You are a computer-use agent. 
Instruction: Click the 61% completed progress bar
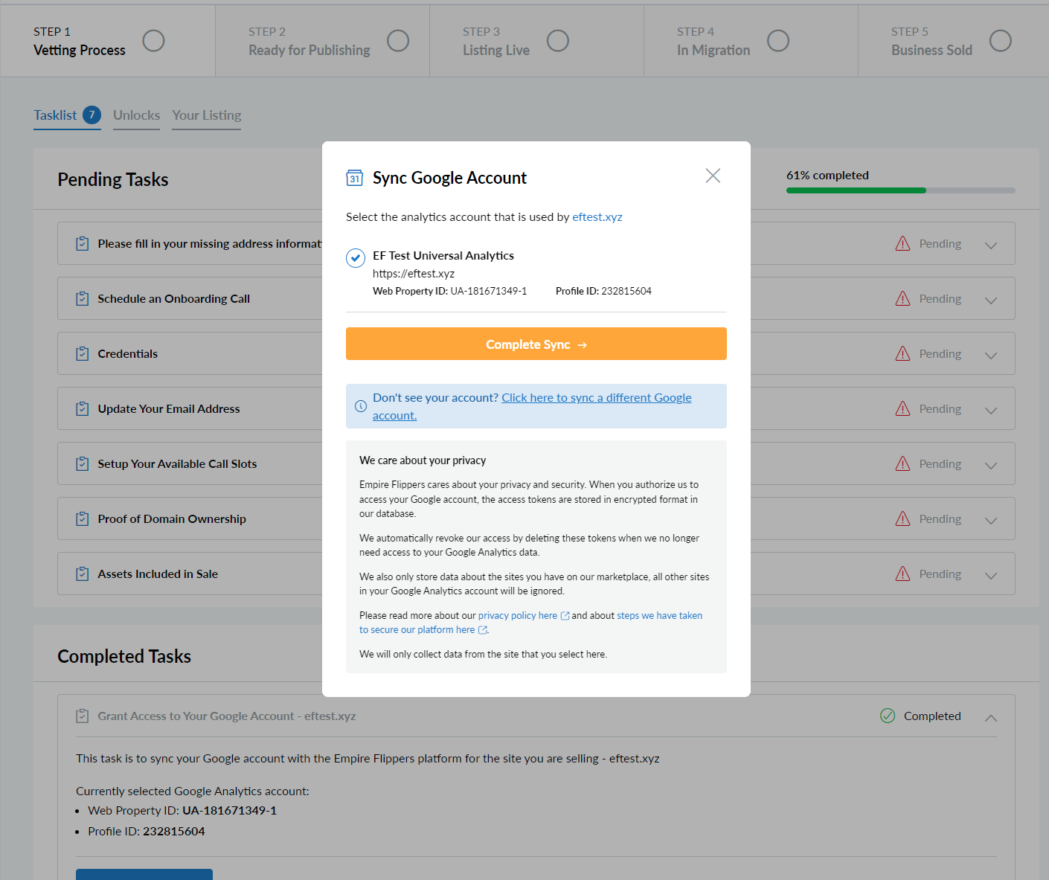pos(901,190)
